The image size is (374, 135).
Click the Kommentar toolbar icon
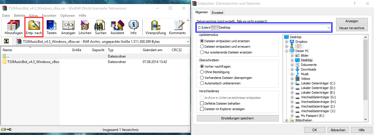pos(179,25)
